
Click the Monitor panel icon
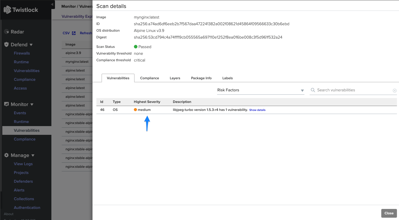pos(6,104)
